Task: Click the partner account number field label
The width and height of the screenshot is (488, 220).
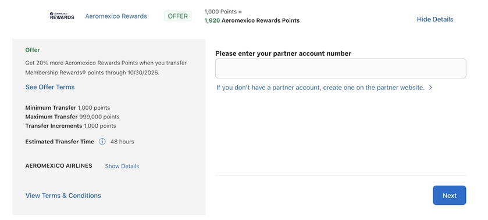Action: (x=283, y=53)
